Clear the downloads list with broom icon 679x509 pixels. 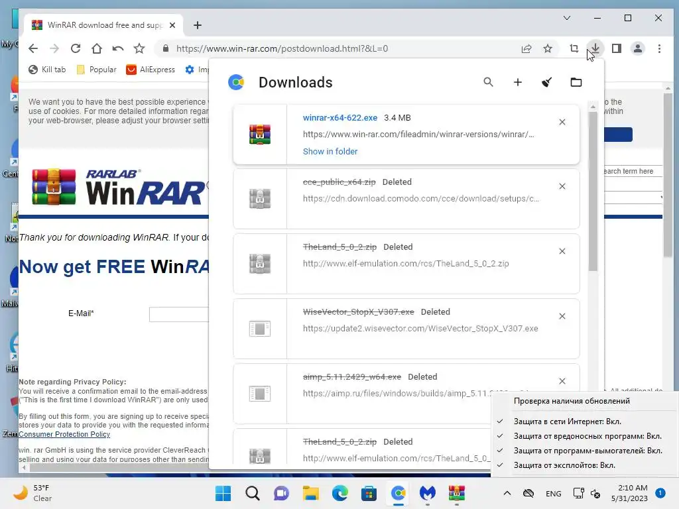pos(547,82)
